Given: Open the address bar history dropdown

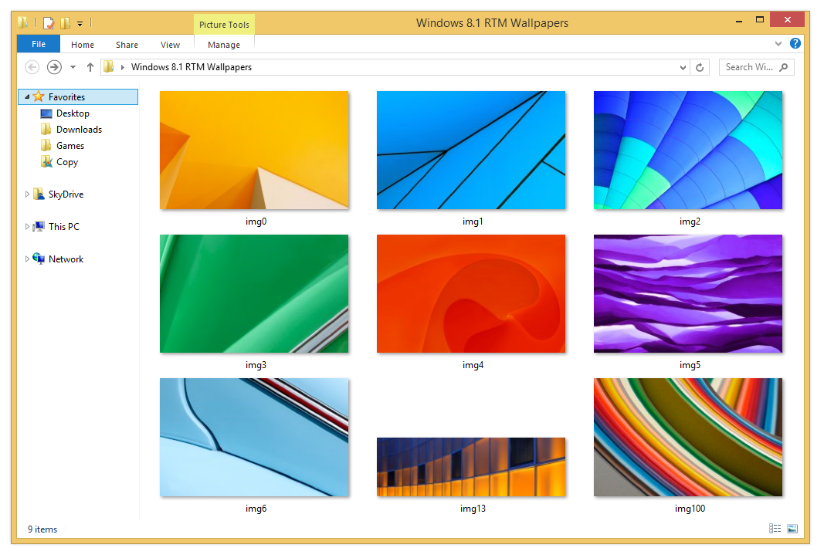Looking at the screenshot, I should tap(682, 67).
